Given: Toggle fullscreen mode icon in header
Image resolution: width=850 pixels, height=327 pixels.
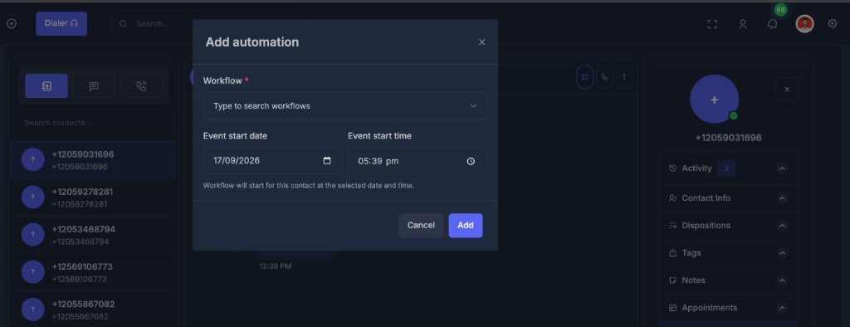Looking at the screenshot, I should coord(712,24).
